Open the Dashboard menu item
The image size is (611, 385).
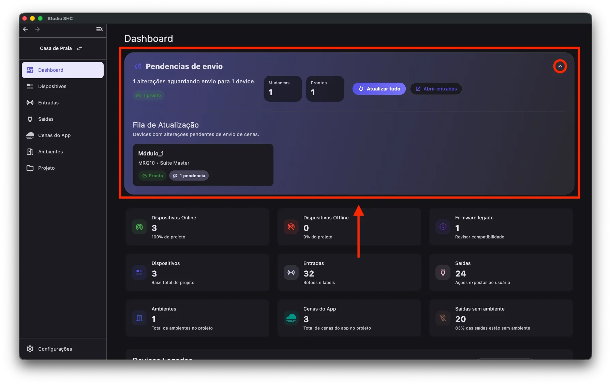tap(63, 70)
